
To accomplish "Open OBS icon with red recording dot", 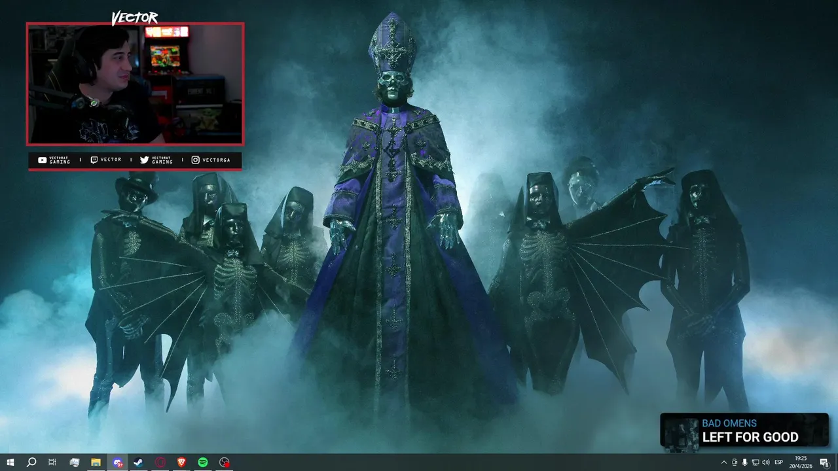I will pos(225,462).
